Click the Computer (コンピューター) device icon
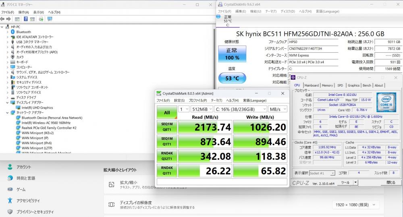Image resolution: width=403 pixels, height=217 pixels. coord(13,67)
